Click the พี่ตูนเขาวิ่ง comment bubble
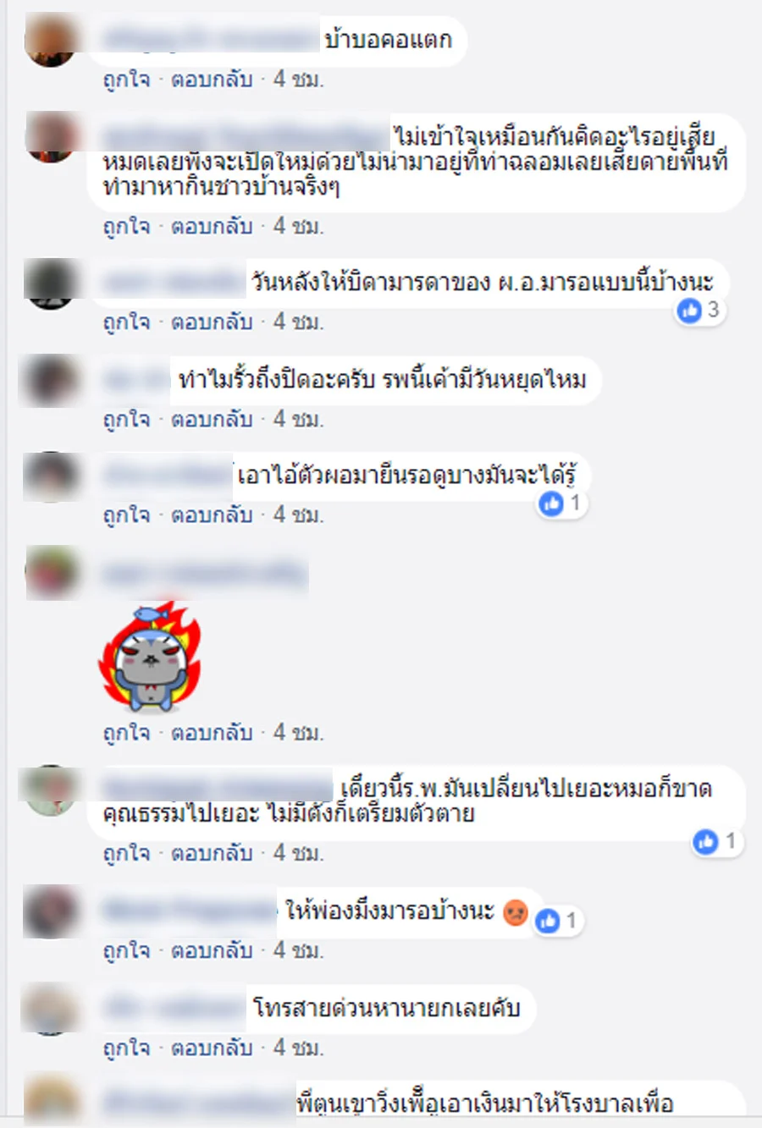Image resolution: width=762 pixels, height=1128 pixels. [417, 1103]
